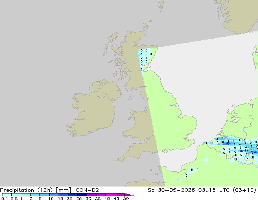The height and width of the screenshot is (200, 258).
Task: Click the legend label '45'
Action: [116, 198]
